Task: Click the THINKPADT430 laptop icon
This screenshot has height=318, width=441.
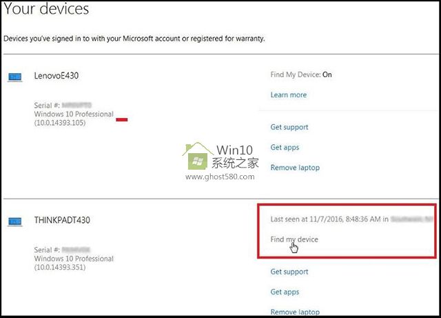Action: point(14,221)
